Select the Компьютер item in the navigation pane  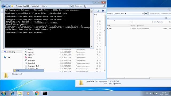[11, 52]
